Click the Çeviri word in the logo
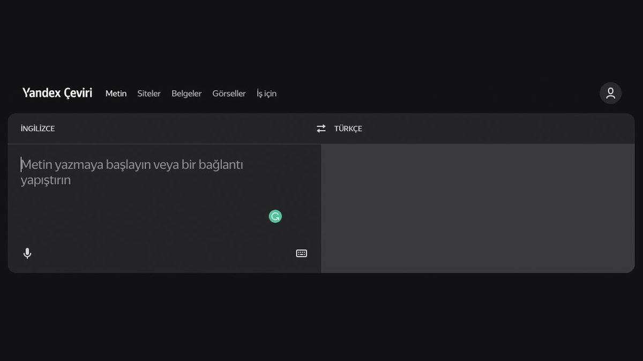 tap(78, 93)
